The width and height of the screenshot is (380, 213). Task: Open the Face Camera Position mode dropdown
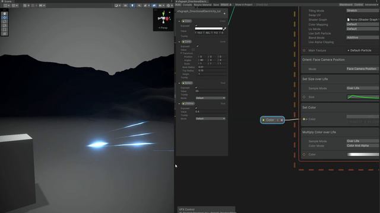[x=363, y=69]
